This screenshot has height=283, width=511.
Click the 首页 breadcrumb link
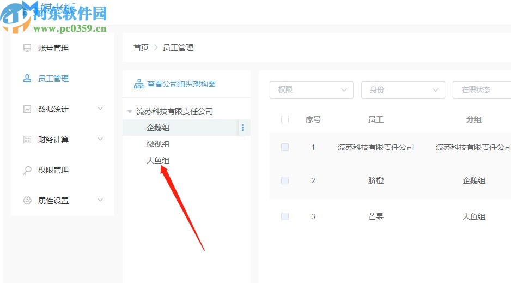pos(141,47)
